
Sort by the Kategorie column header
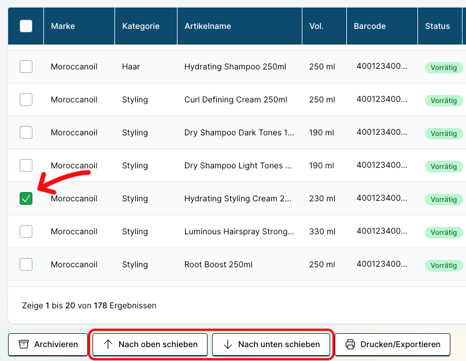(x=140, y=26)
